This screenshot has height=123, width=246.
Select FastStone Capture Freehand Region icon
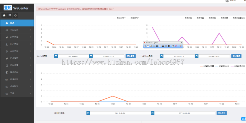(x=157, y=46)
